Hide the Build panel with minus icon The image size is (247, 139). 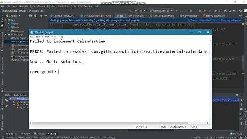(x=242, y=95)
